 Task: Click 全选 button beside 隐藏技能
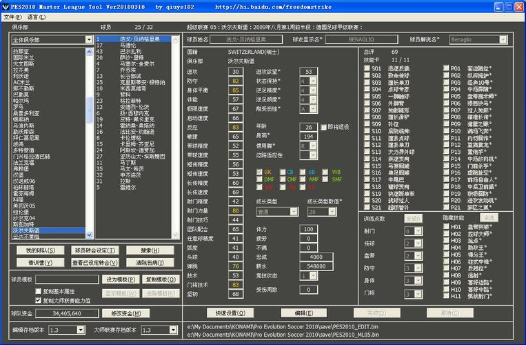point(489,218)
